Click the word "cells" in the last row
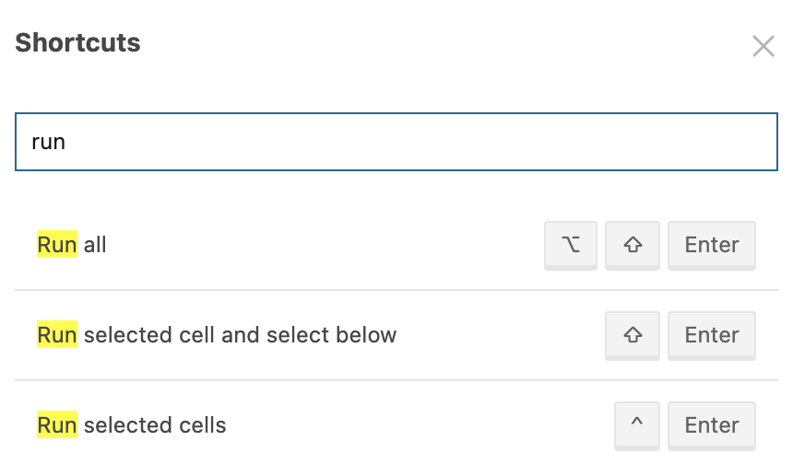 (201, 425)
